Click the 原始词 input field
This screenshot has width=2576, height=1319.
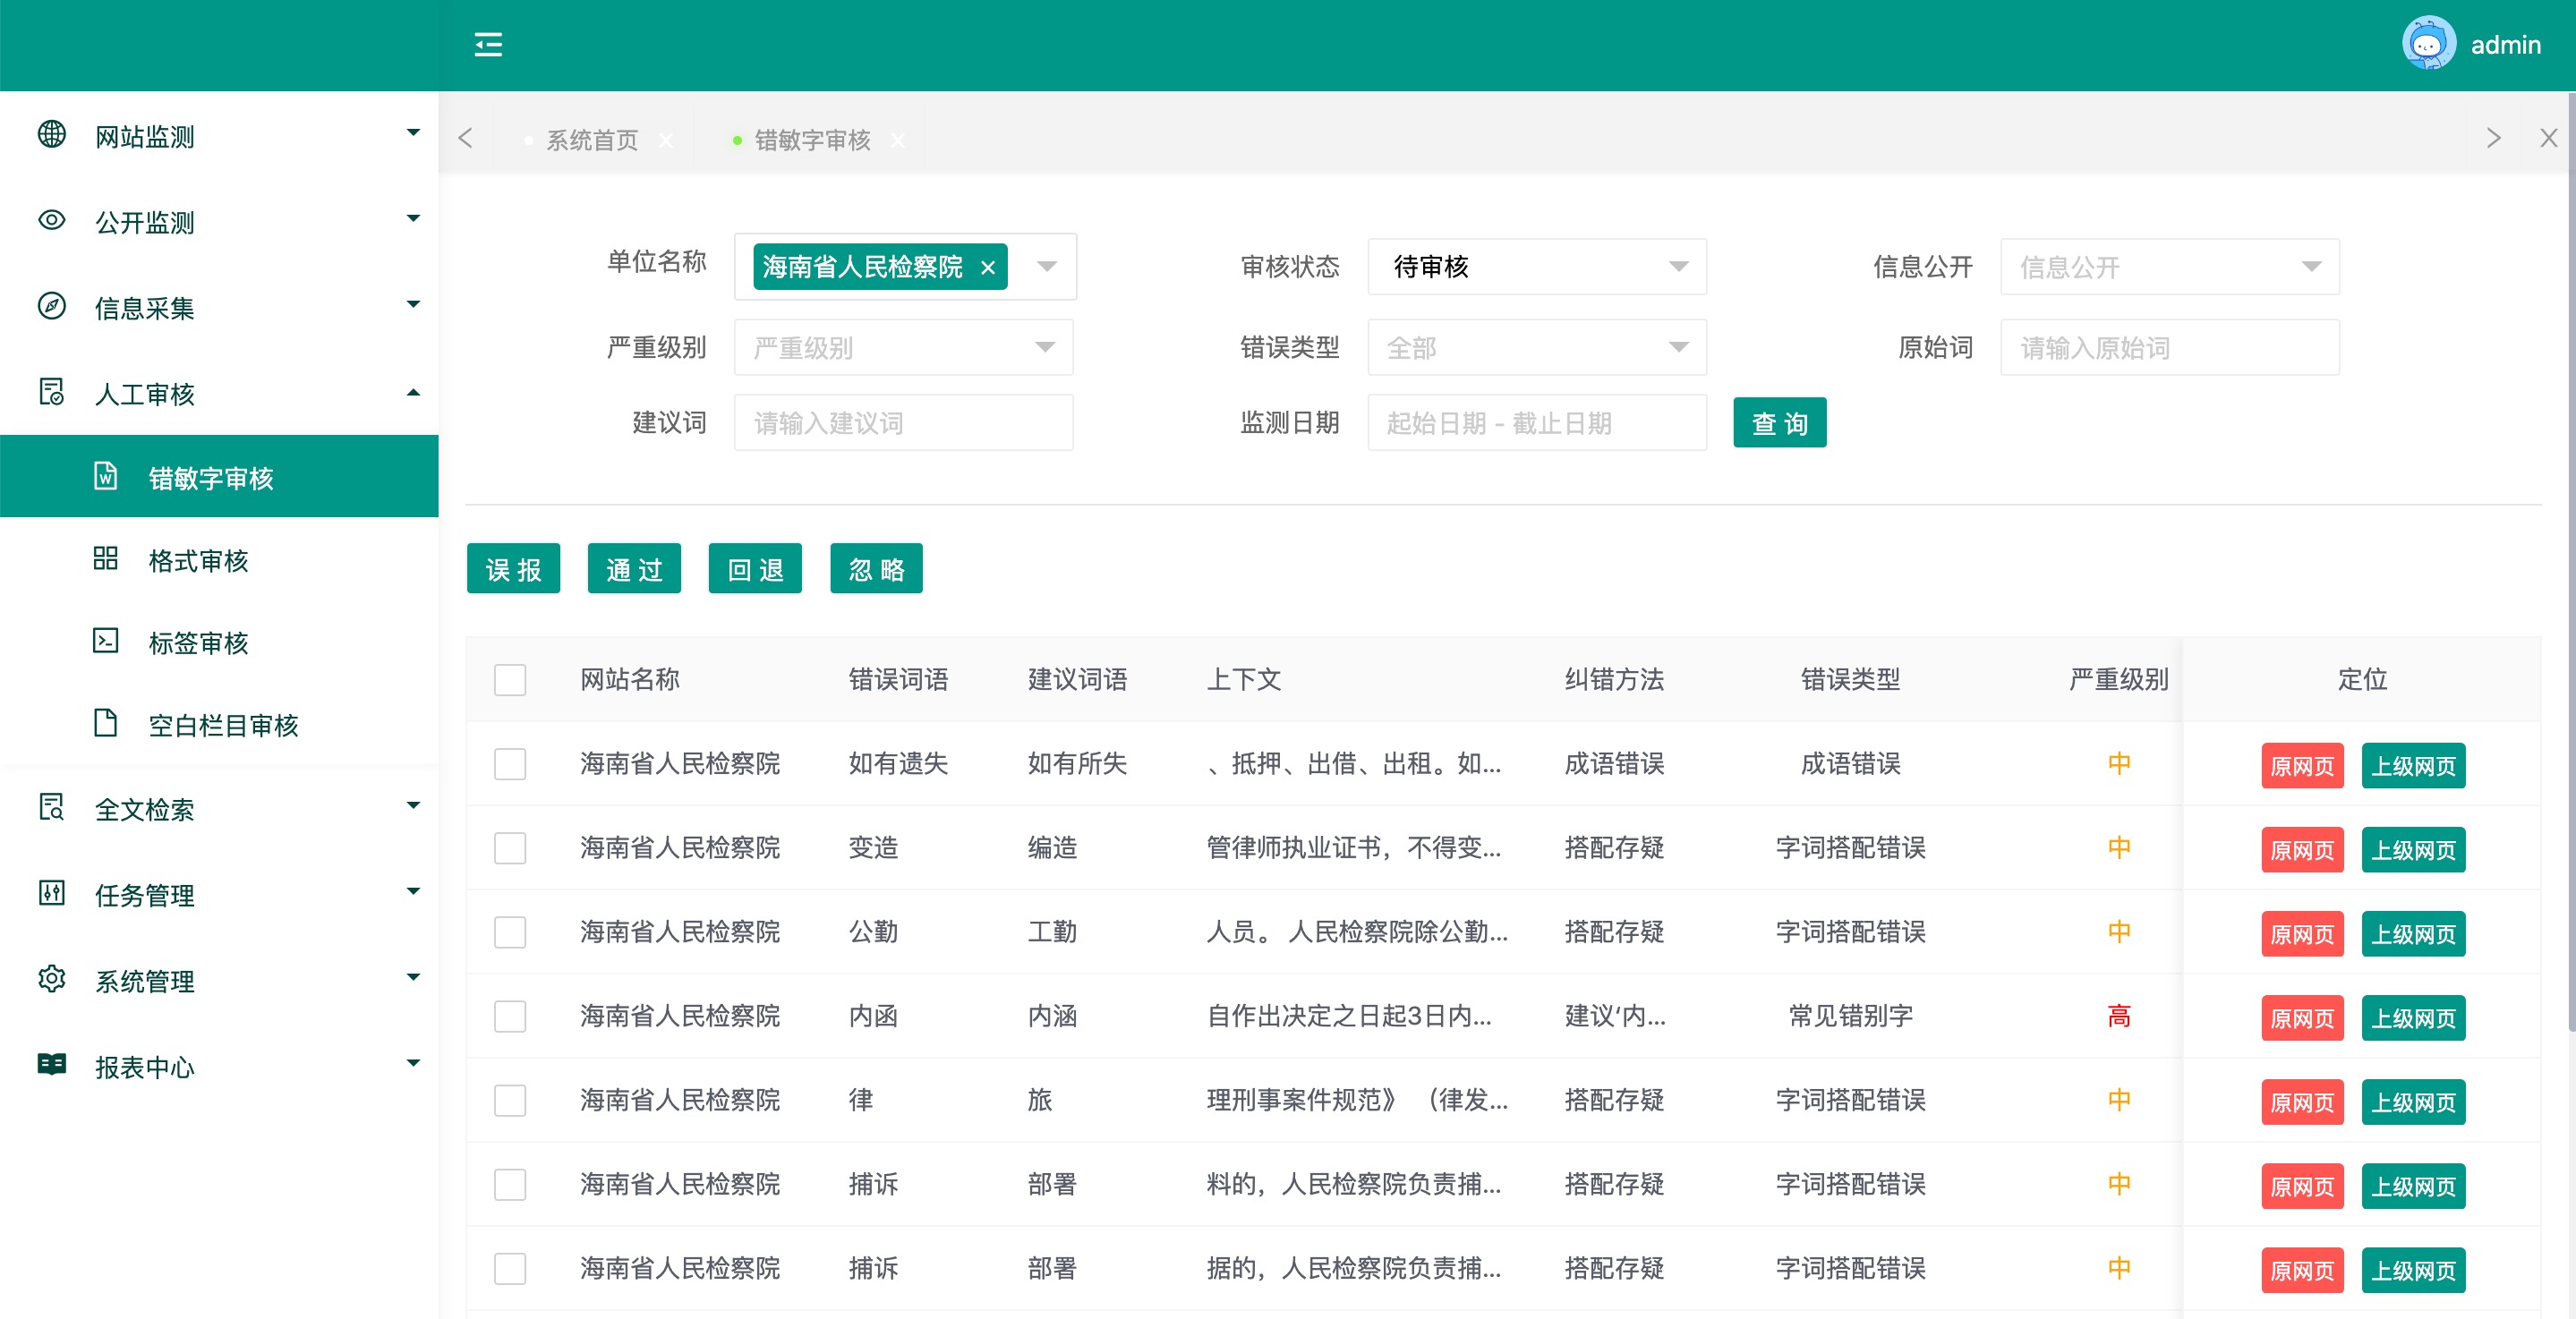coord(2170,348)
